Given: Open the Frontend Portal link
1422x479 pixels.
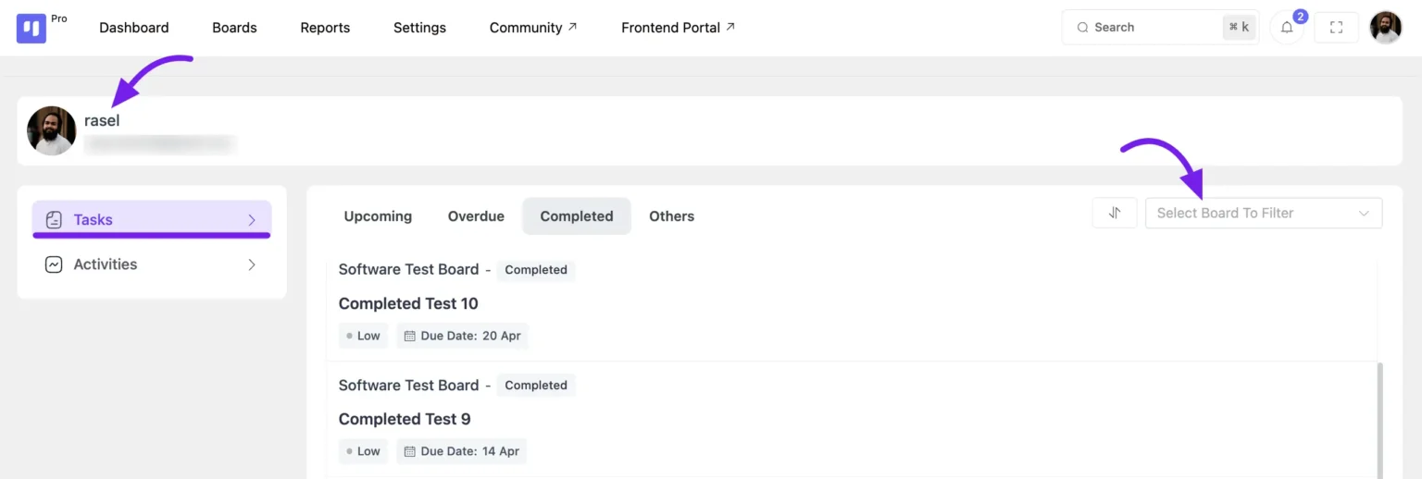Looking at the screenshot, I should click(x=678, y=28).
